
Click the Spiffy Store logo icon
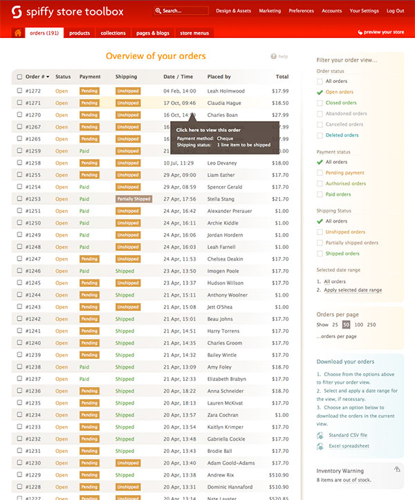click(17, 12)
